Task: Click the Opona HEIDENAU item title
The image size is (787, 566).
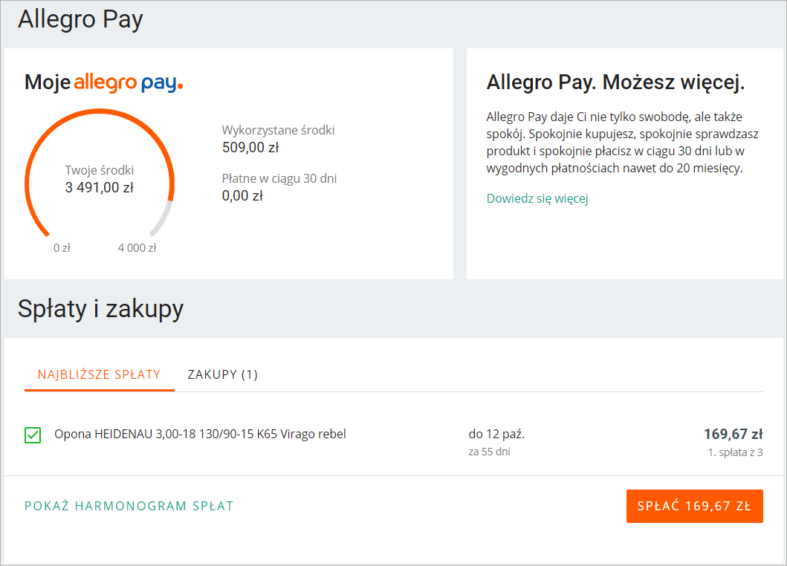Action: (200, 434)
